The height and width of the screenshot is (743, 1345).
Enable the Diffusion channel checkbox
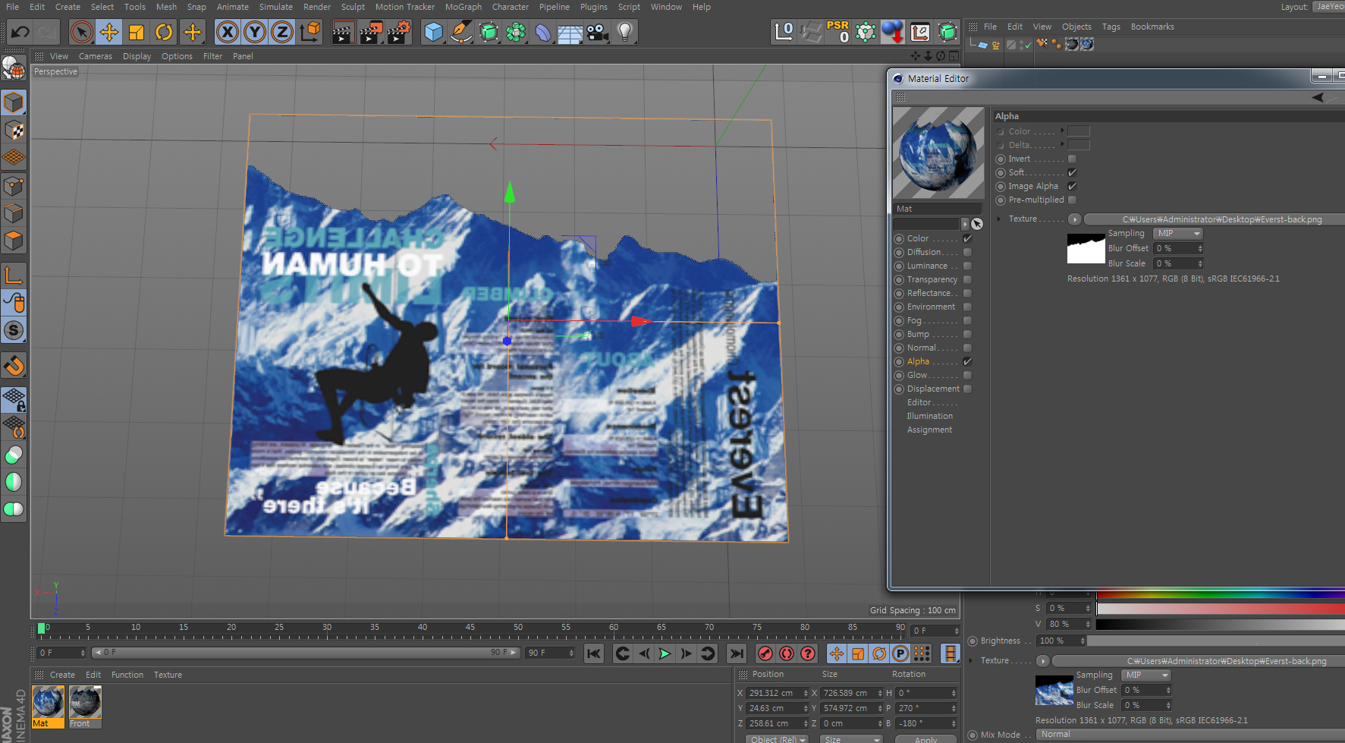(967, 252)
